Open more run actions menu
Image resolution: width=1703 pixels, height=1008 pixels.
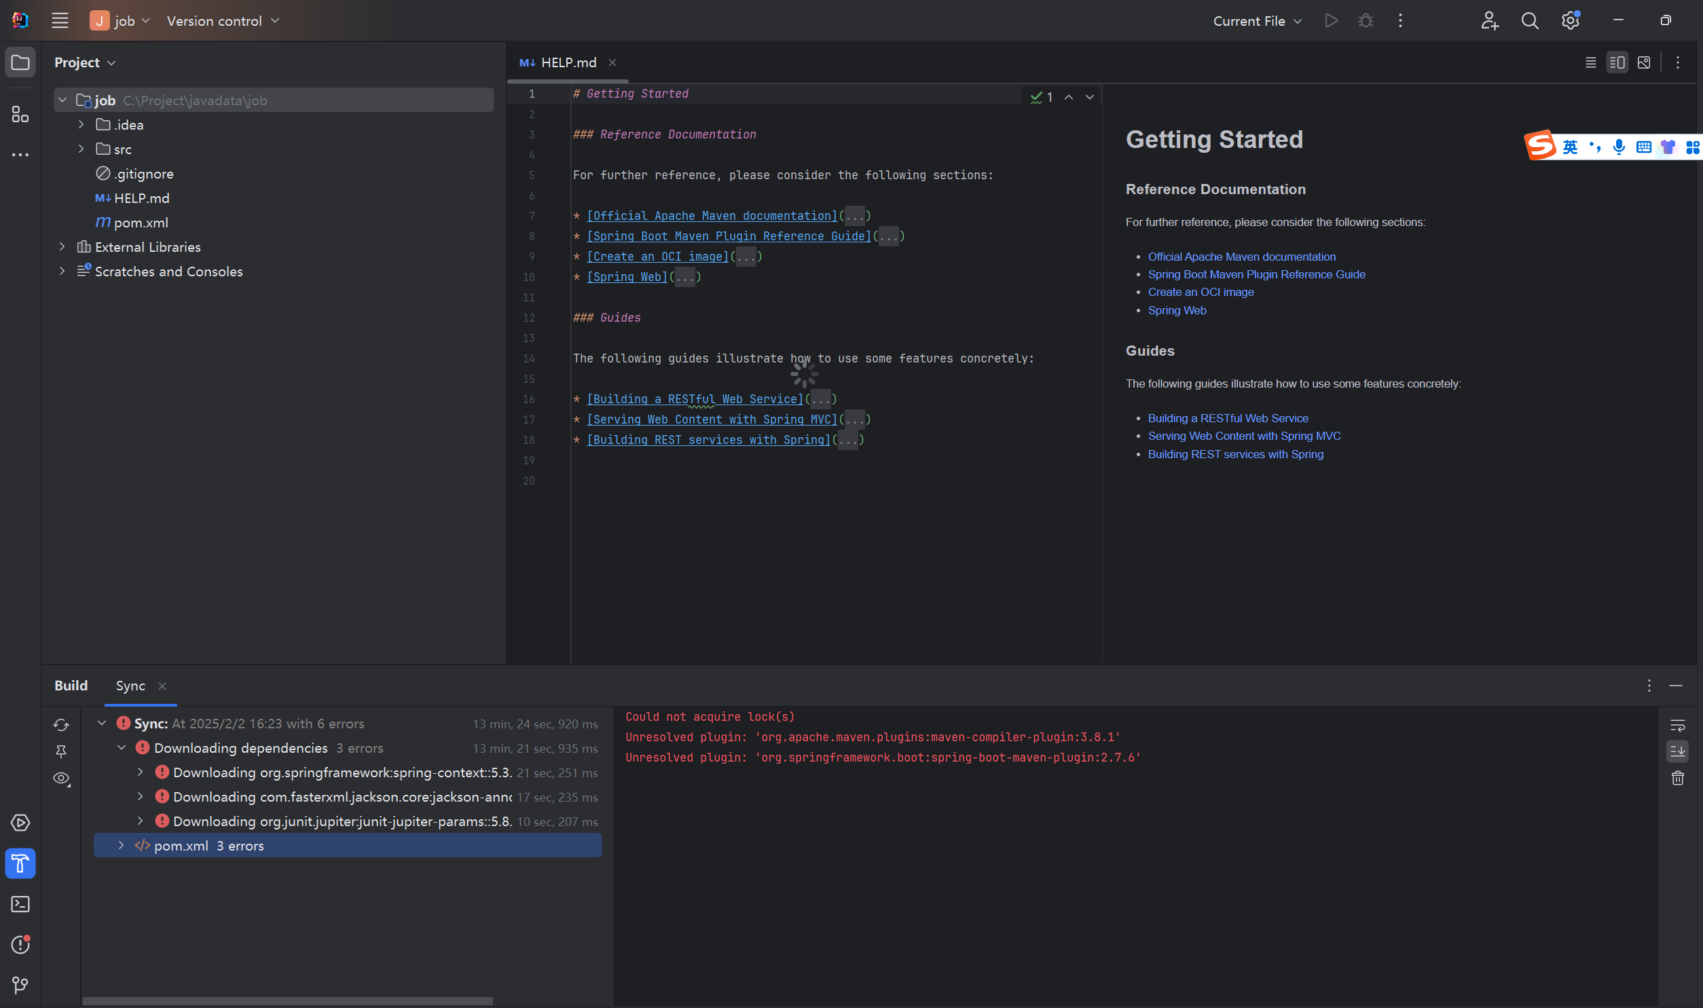[x=1400, y=21]
